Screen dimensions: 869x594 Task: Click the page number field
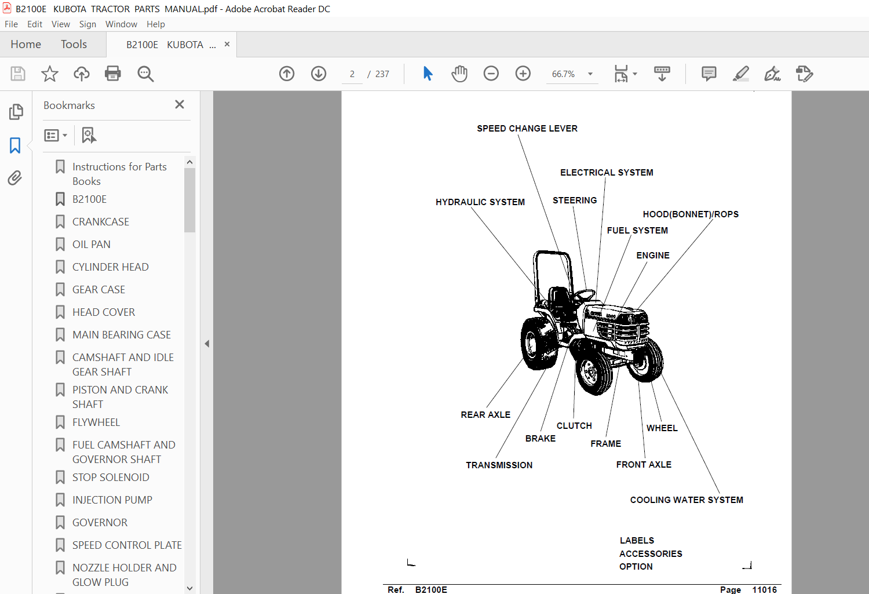352,74
